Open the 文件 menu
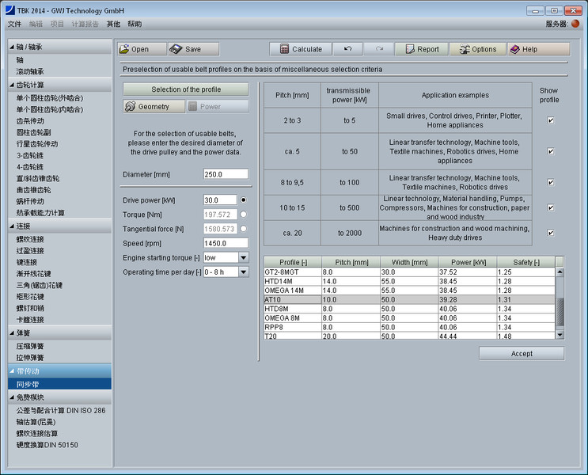 click(x=14, y=25)
